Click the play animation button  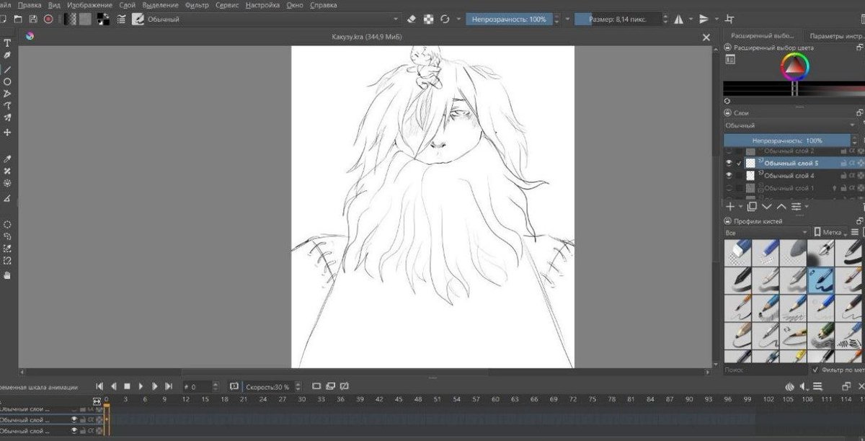click(141, 386)
